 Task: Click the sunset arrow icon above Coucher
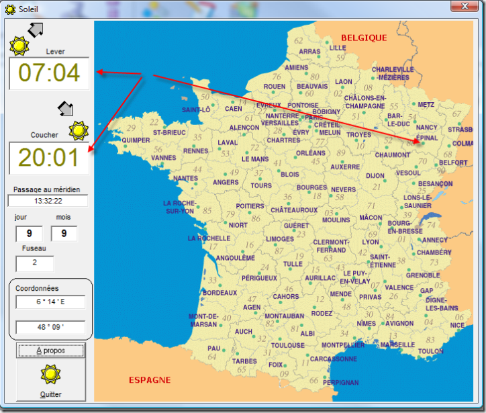(x=66, y=109)
